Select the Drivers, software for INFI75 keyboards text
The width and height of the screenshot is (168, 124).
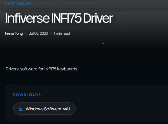click(x=42, y=69)
